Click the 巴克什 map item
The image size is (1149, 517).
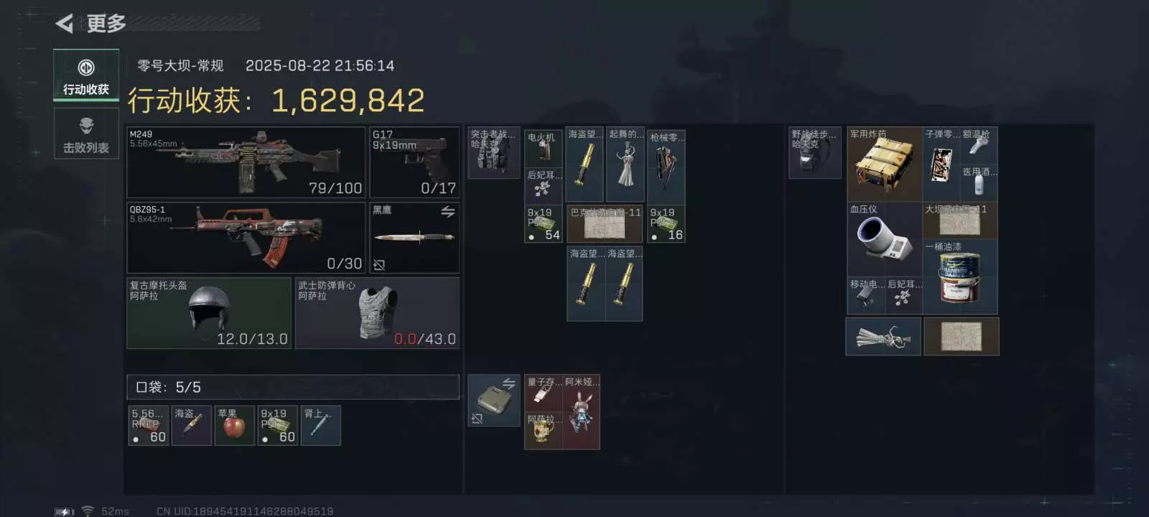605,224
